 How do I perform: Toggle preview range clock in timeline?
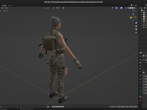[119, 107]
